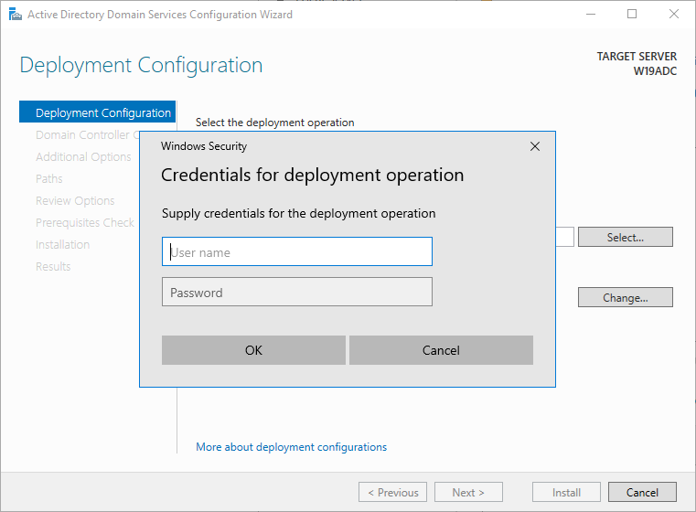The height and width of the screenshot is (512, 696).
Task: Select Paths step in sidebar
Action: pos(49,179)
